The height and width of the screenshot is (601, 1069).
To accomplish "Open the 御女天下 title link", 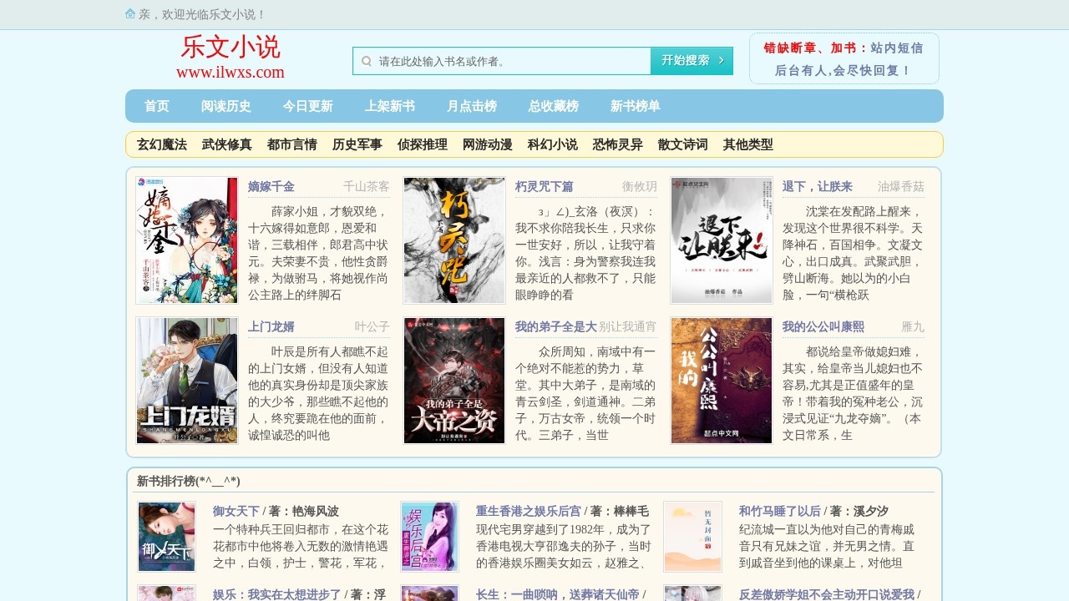I will pyautogui.click(x=236, y=511).
